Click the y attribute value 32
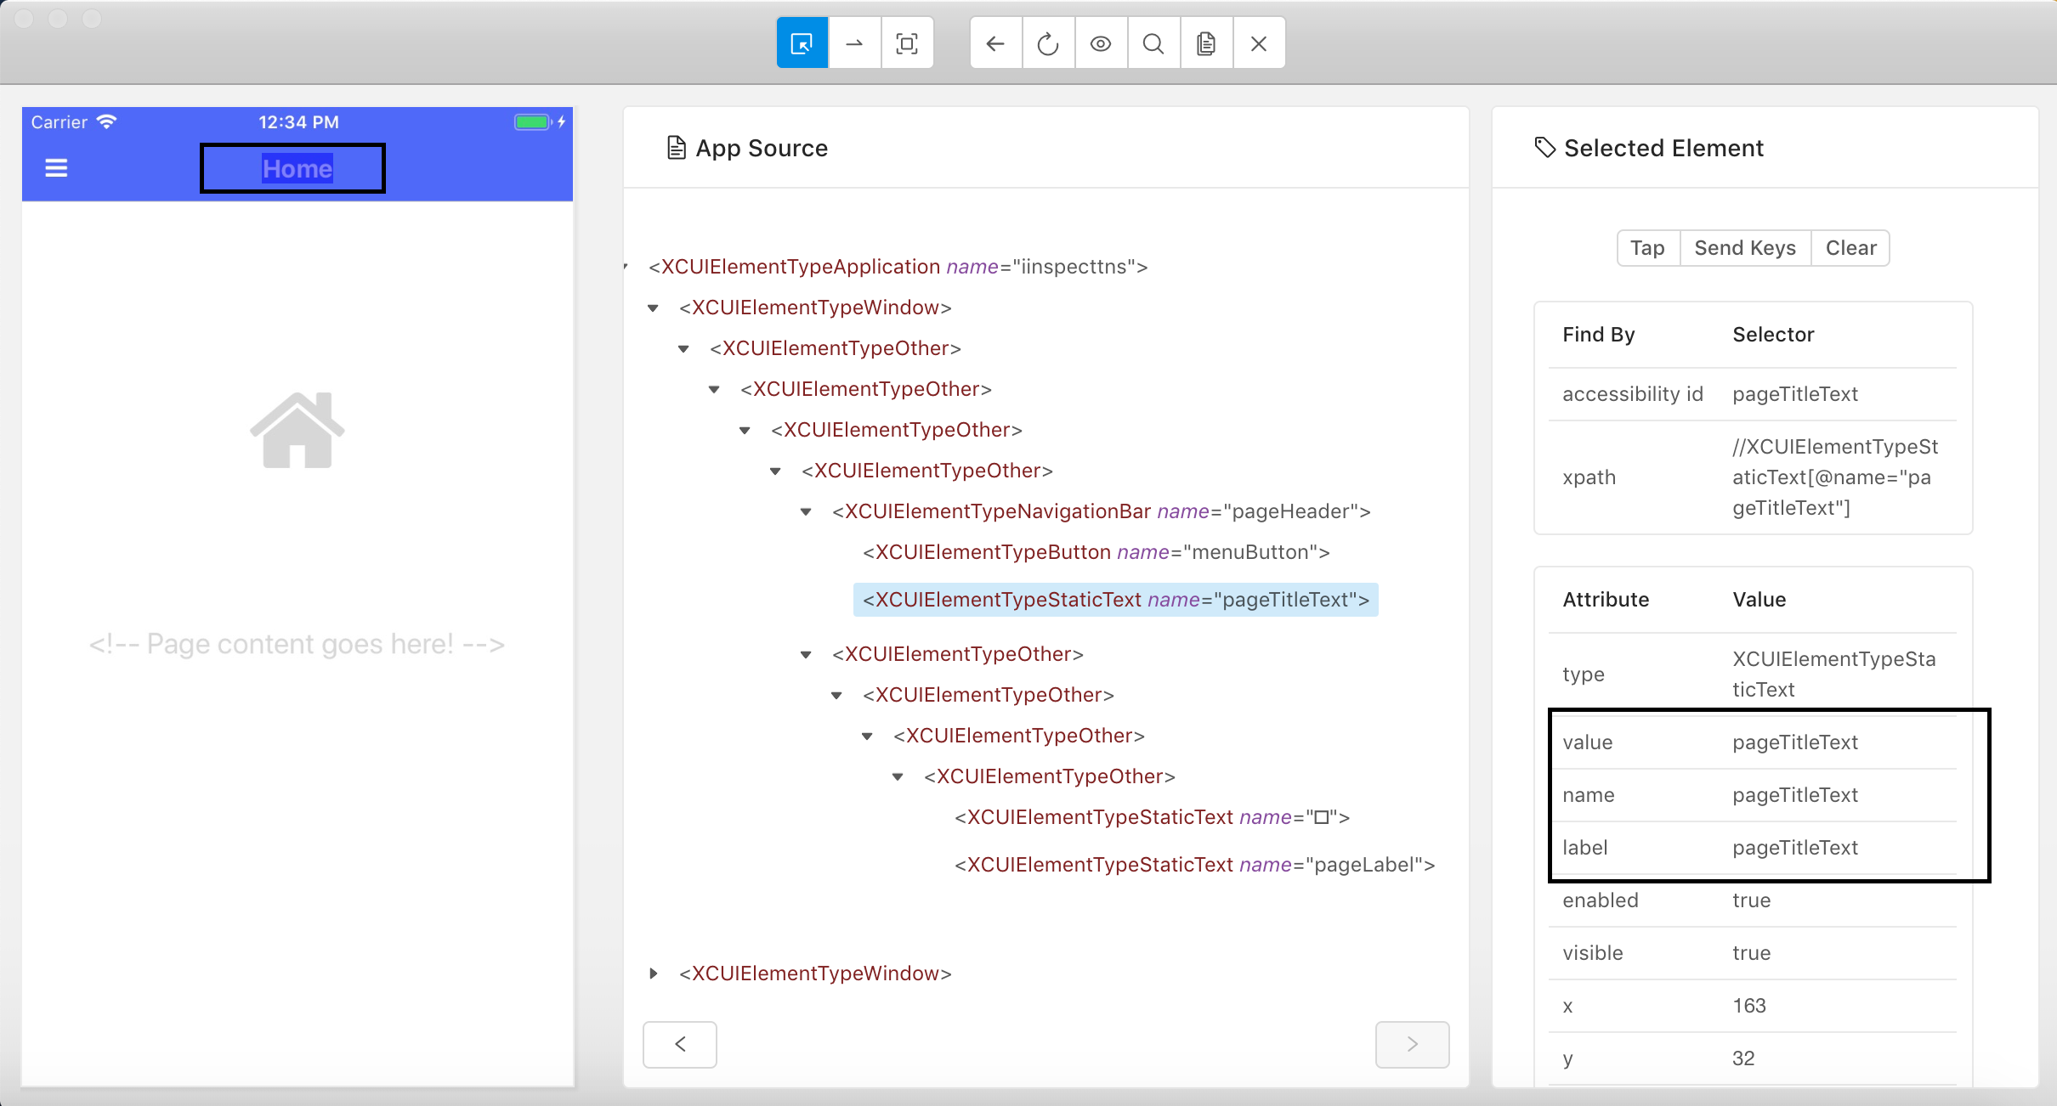 pyautogui.click(x=1743, y=1058)
